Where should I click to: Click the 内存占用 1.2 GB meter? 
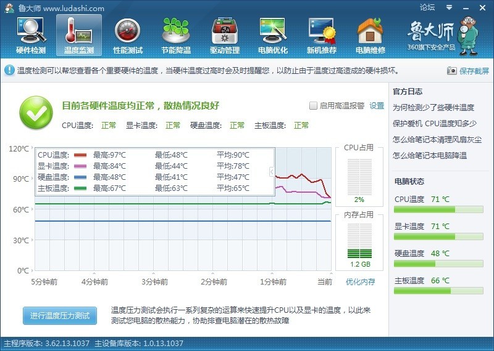[x=359, y=241]
